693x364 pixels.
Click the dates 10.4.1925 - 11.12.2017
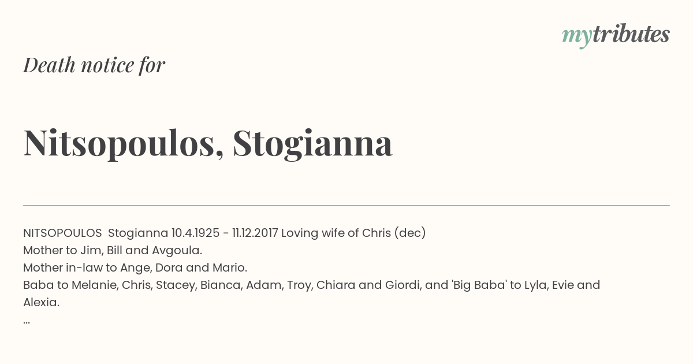pos(225,233)
